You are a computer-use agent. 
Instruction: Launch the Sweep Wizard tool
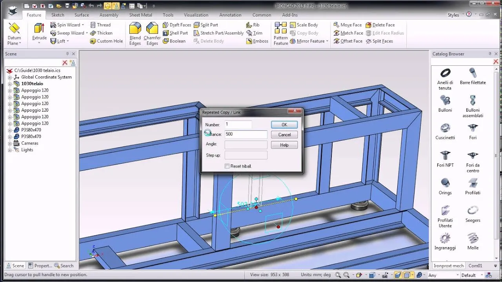69,33
